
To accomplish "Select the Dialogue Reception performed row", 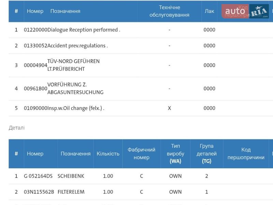I will [x=84, y=30].
